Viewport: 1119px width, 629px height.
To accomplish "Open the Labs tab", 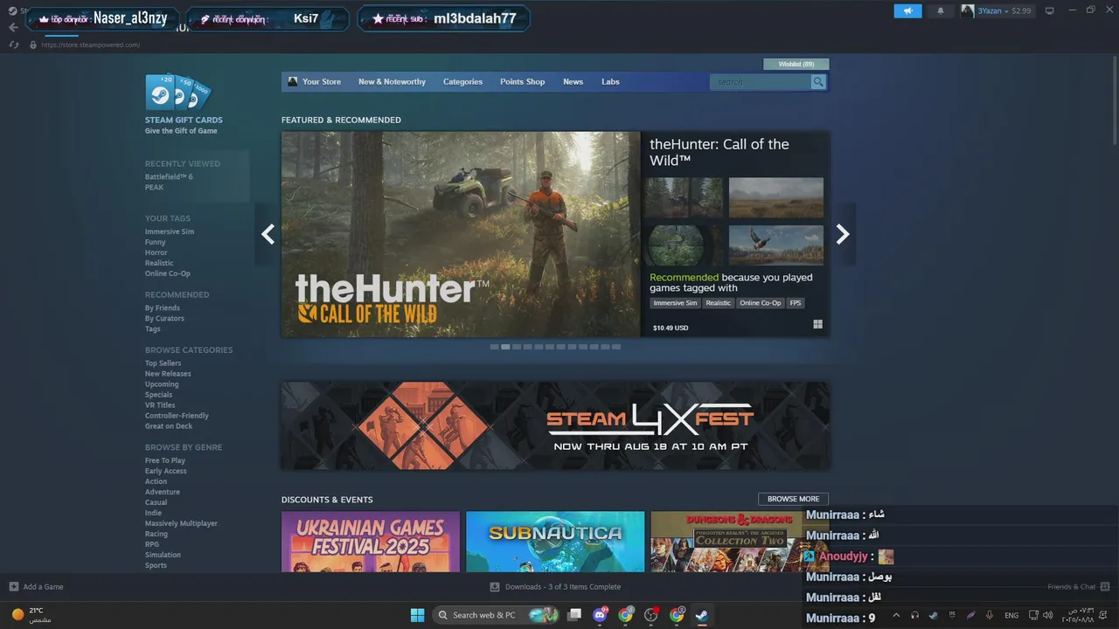I will pos(610,82).
